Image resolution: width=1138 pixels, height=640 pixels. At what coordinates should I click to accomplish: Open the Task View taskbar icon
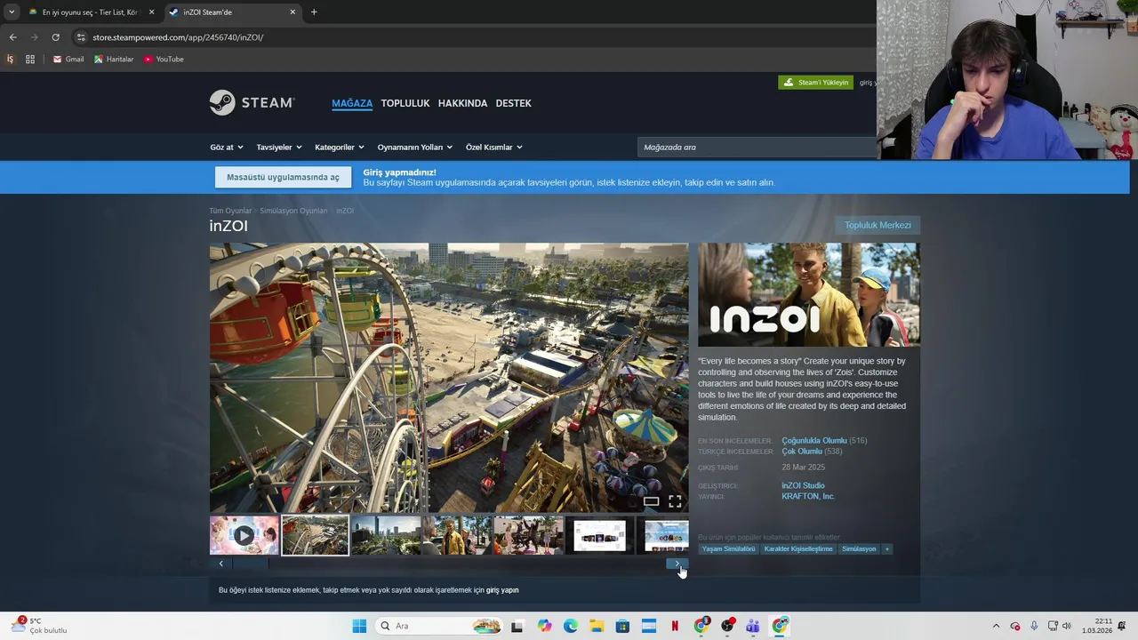[x=517, y=626]
